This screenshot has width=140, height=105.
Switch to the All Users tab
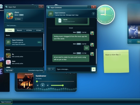pyautogui.click(x=39, y=30)
